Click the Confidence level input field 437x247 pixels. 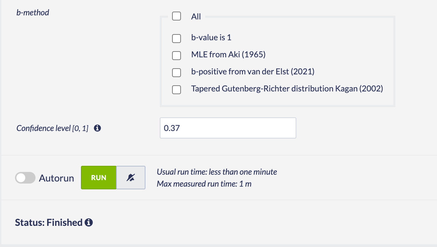(x=228, y=128)
